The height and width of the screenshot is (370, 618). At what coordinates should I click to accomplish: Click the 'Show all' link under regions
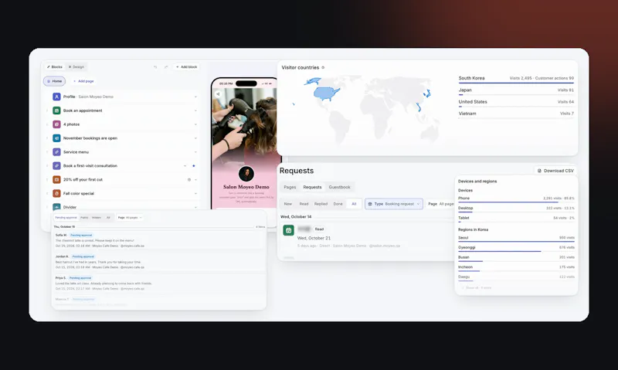477,287
